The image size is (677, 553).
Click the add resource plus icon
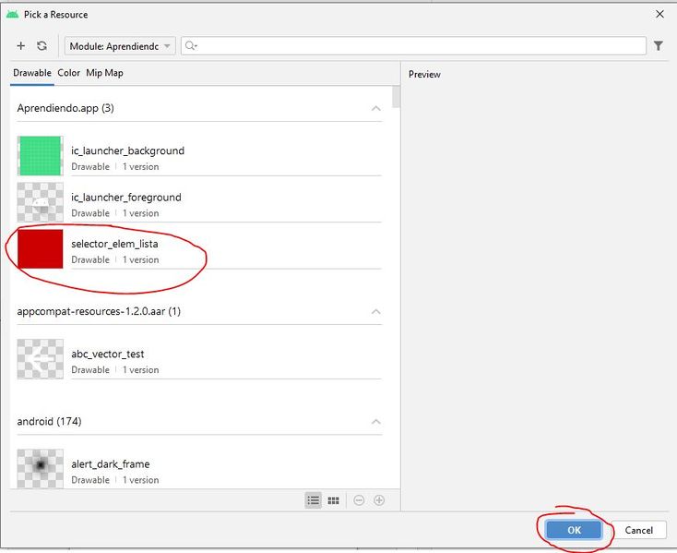tap(20, 46)
